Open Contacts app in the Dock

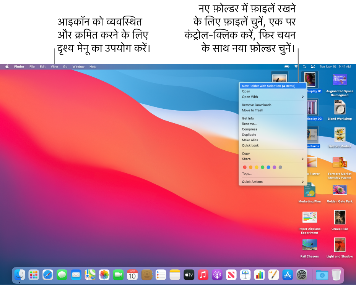147,275
